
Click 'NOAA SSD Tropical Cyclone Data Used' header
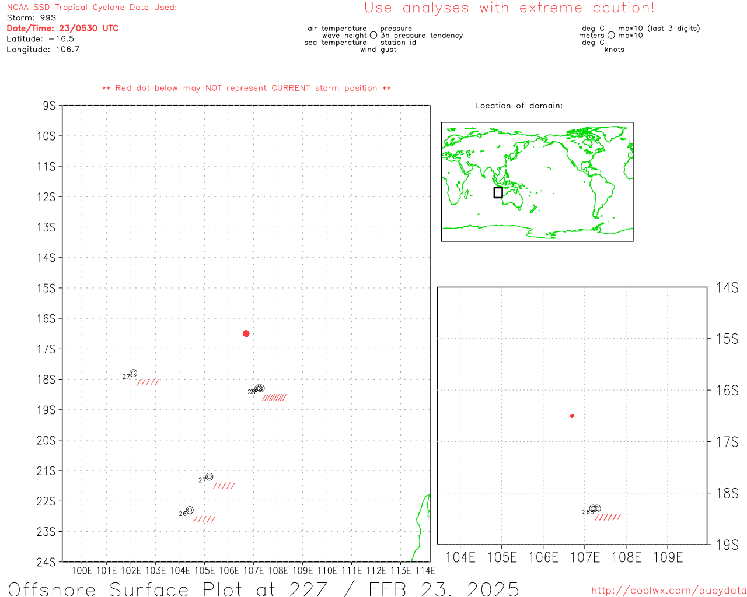click(92, 8)
